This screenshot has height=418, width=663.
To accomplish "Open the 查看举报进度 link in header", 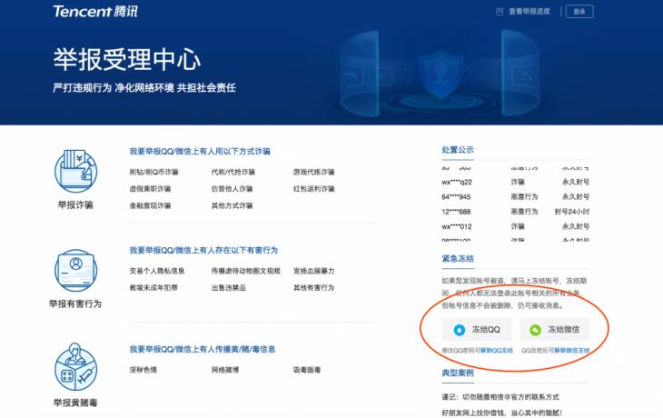I will coord(529,12).
